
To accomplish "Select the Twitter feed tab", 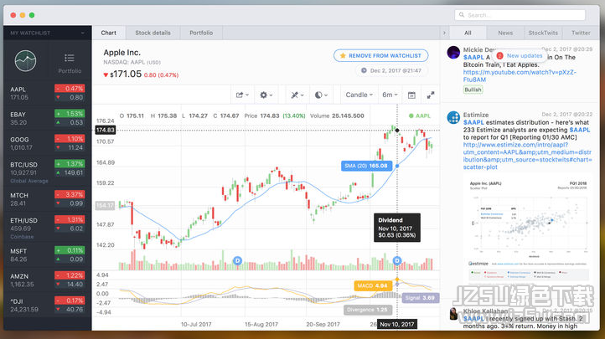I will [581, 33].
